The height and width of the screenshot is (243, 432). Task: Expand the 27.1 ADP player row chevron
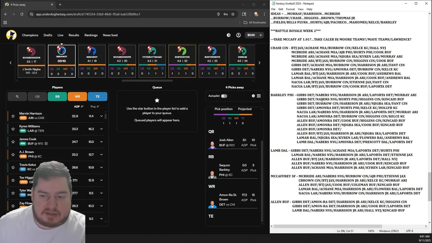click(x=101, y=180)
